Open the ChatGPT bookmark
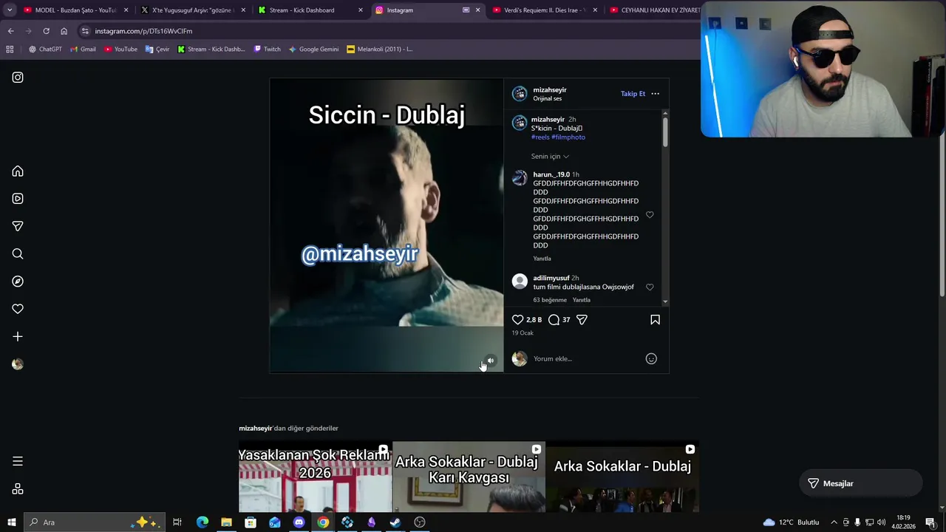This screenshot has width=946, height=532. click(x=45, y=50)
